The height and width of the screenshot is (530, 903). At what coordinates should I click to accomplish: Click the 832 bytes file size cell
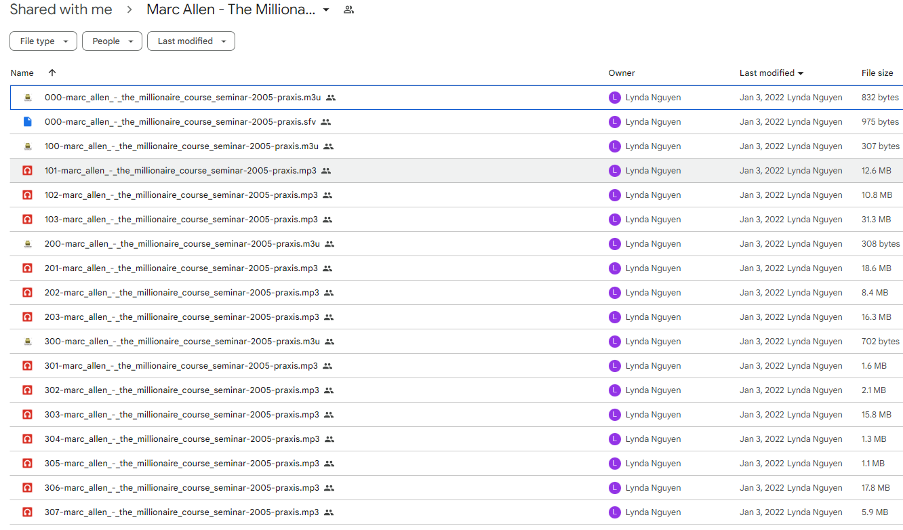(x=880, y=98)
